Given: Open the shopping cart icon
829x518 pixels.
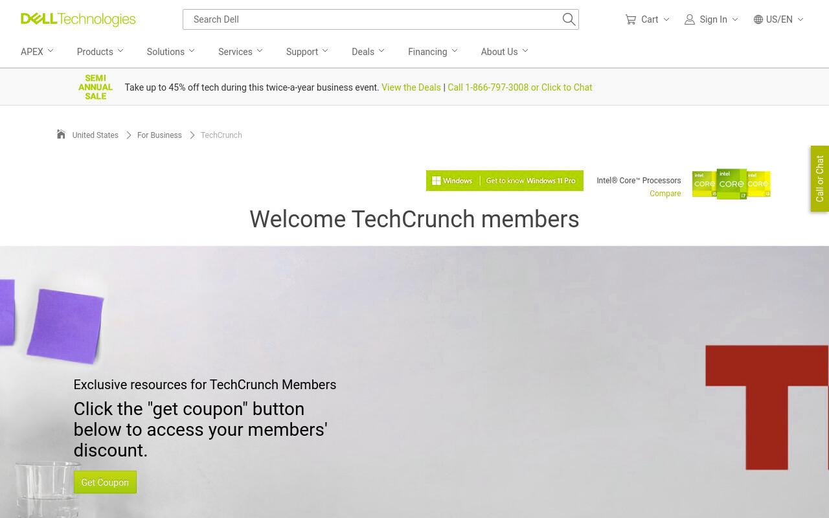Looking at the screenshot, I should [631, 19].
